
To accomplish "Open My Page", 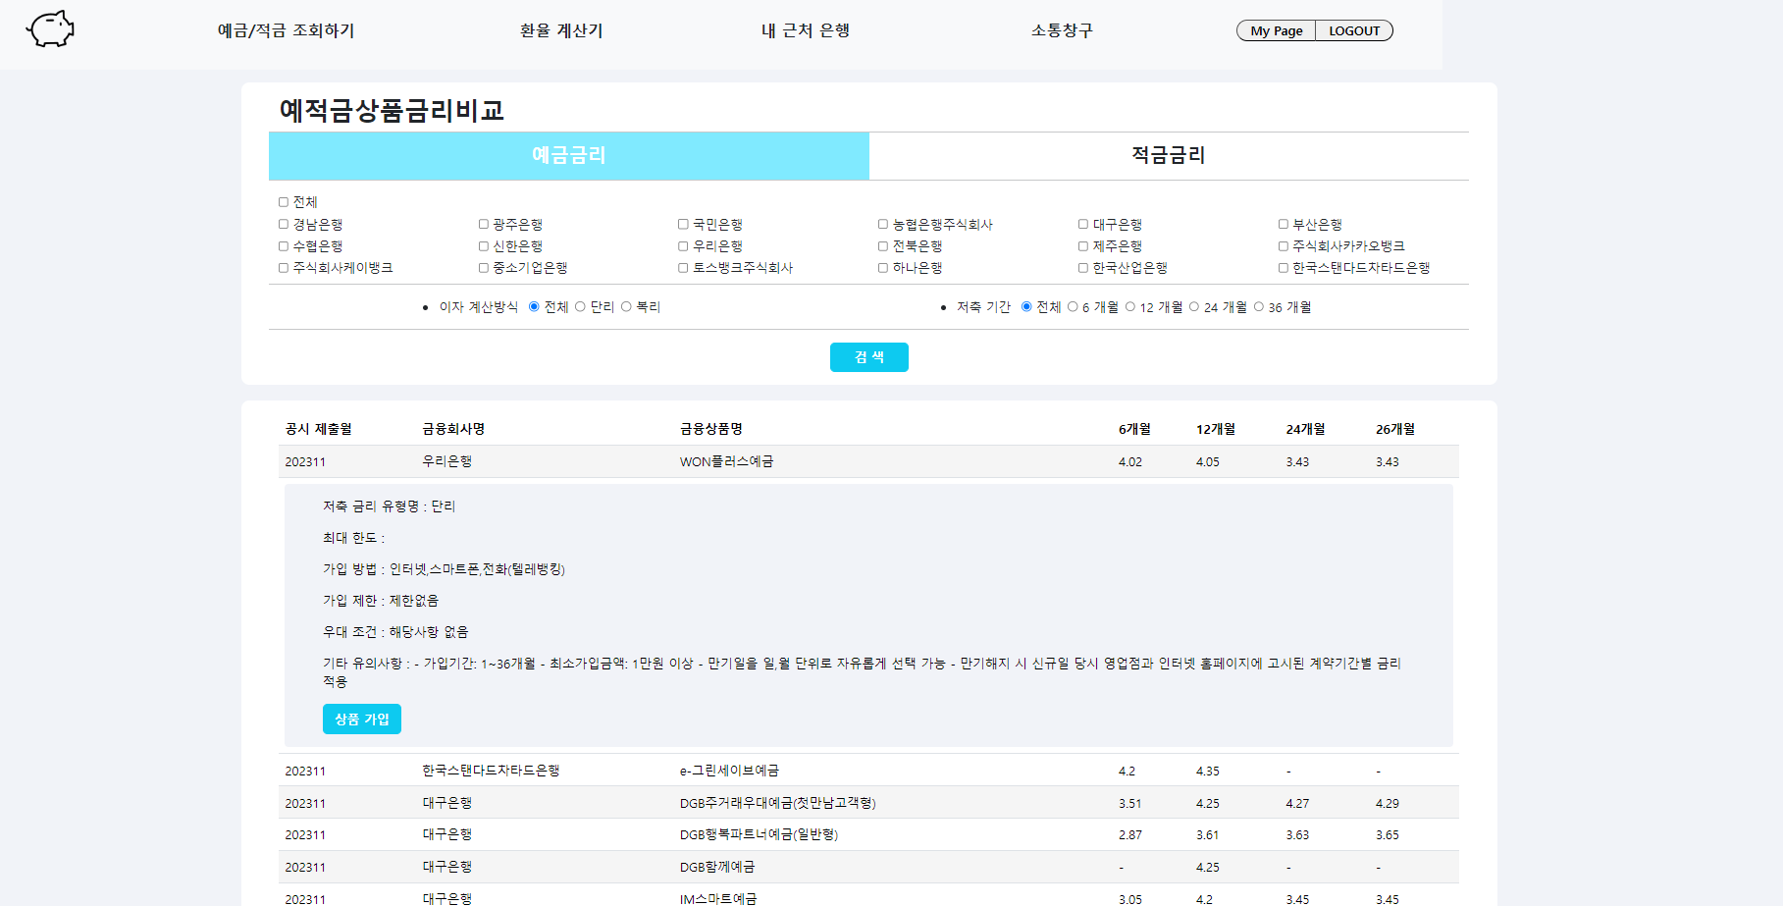I will tap(1276, 30).
